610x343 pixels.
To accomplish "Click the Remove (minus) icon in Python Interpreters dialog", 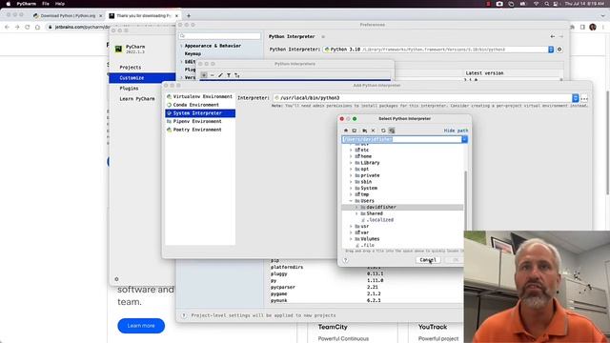I will point(212,75).
